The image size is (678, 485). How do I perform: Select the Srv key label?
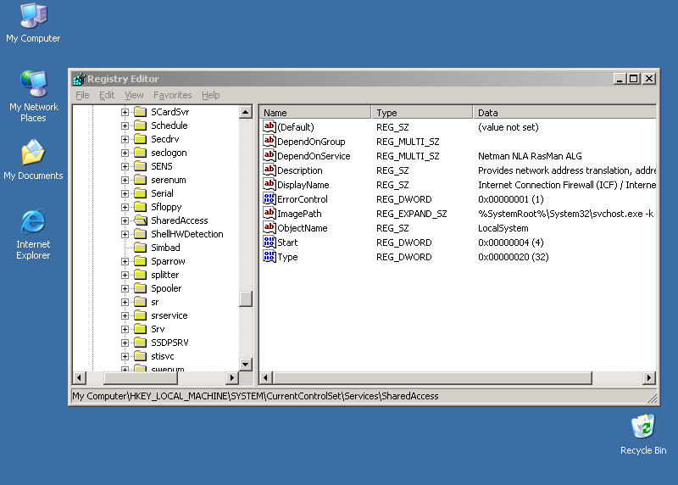tap(158, 329)
